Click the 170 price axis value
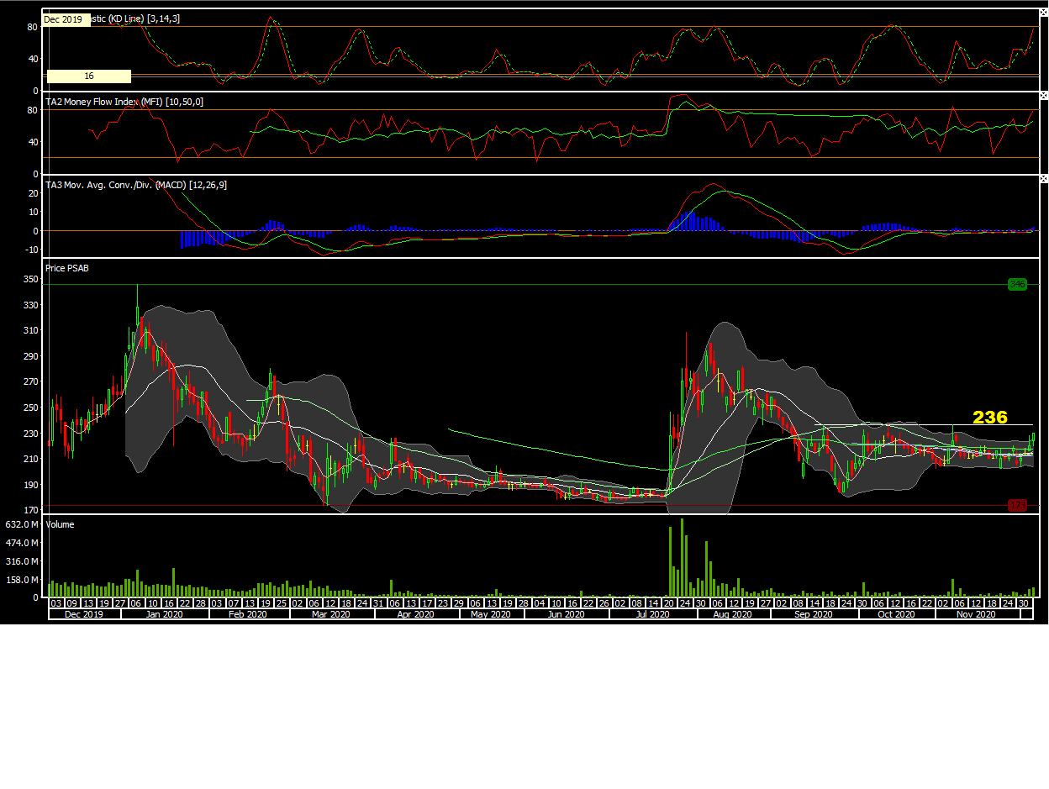This screenshot has width=1049, height=789. 30,511
